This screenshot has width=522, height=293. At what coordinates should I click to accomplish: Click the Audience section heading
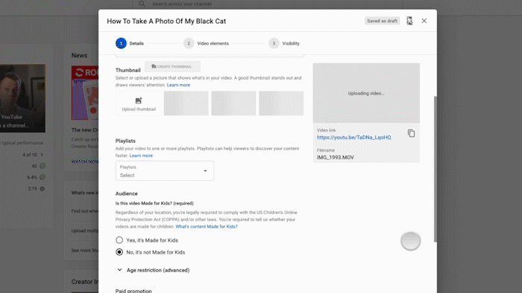(x=127, y=194)
